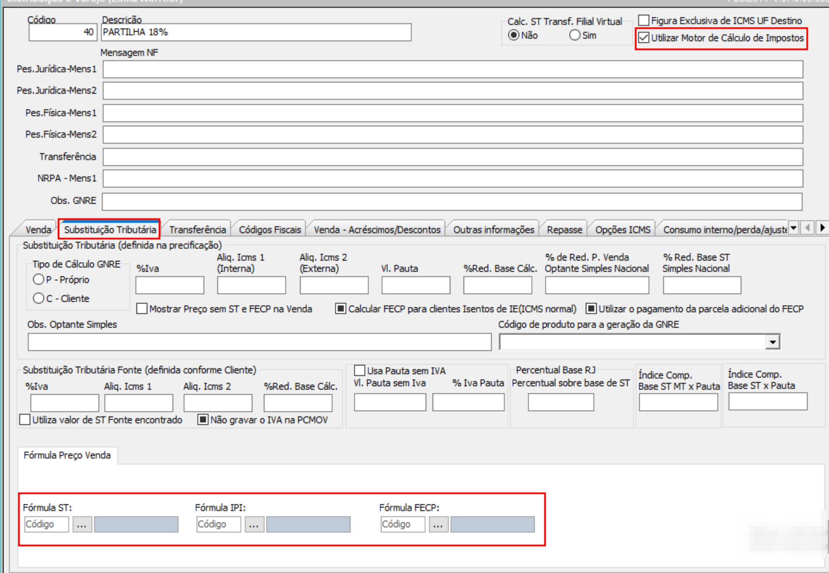Screen dimensions: 829x573
Task: Switch to the Transferência tab
Action: click(197, 229)
